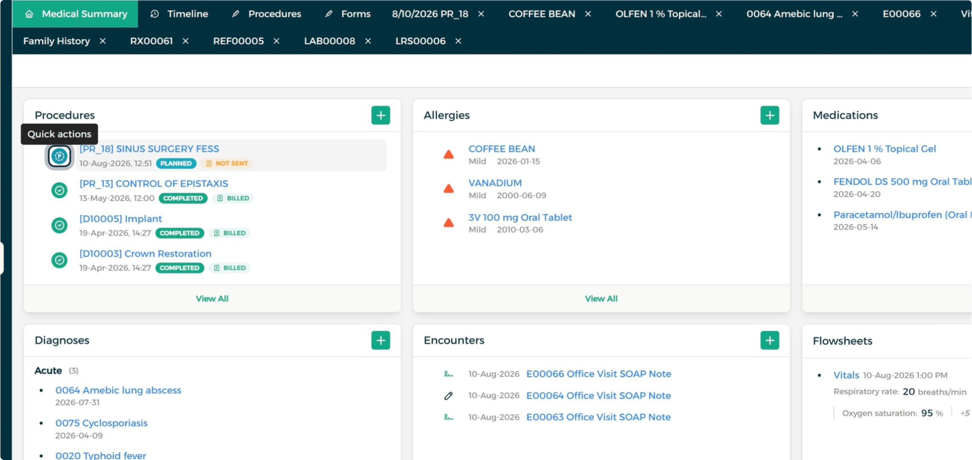Click BILLED badge on Control of Epistaxis
The height and width of the screenshot is (460, 972).
(x=233, y=198)
